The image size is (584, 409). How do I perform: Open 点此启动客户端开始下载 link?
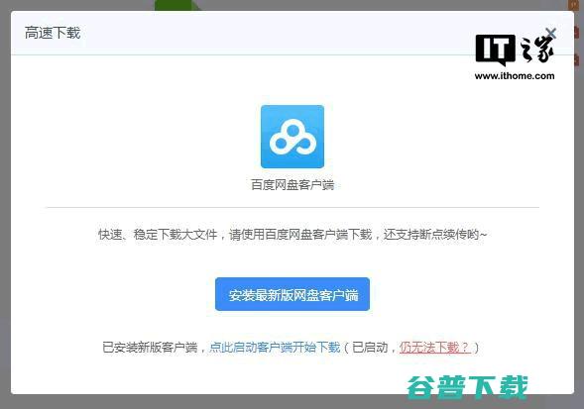click(275, 348)
